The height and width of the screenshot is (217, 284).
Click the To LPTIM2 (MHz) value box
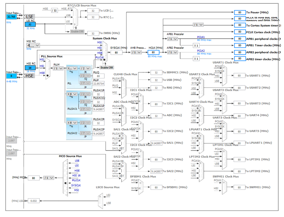(239, 171)
